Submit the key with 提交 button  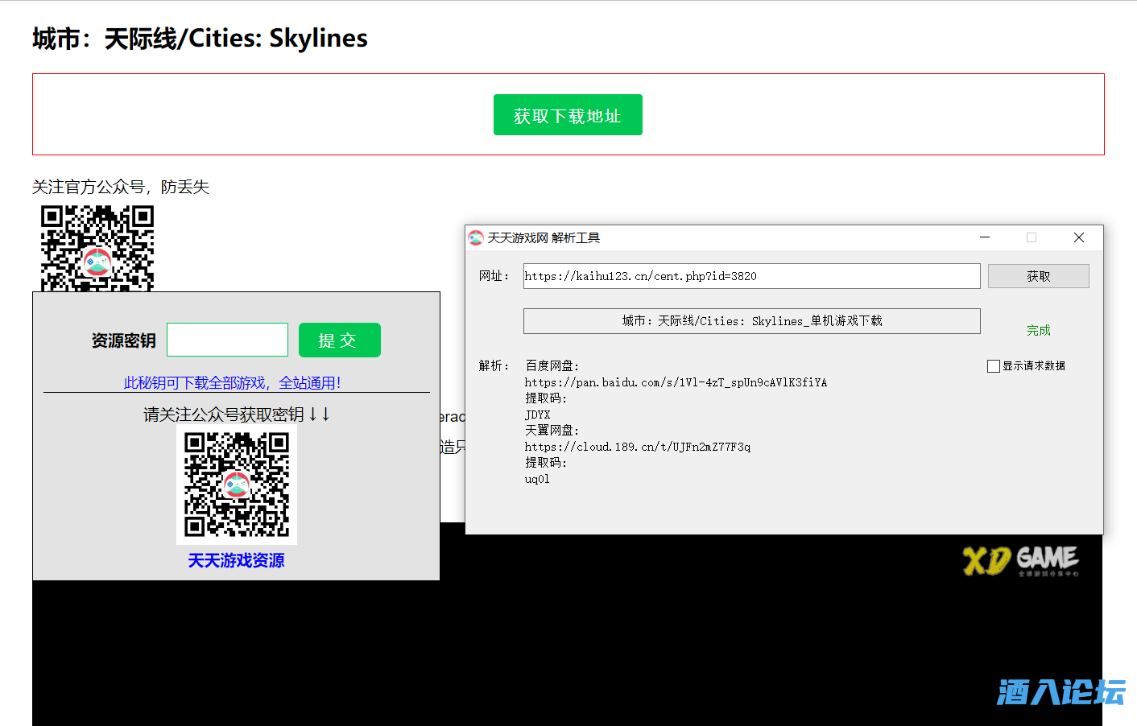[x=339, y=340]
